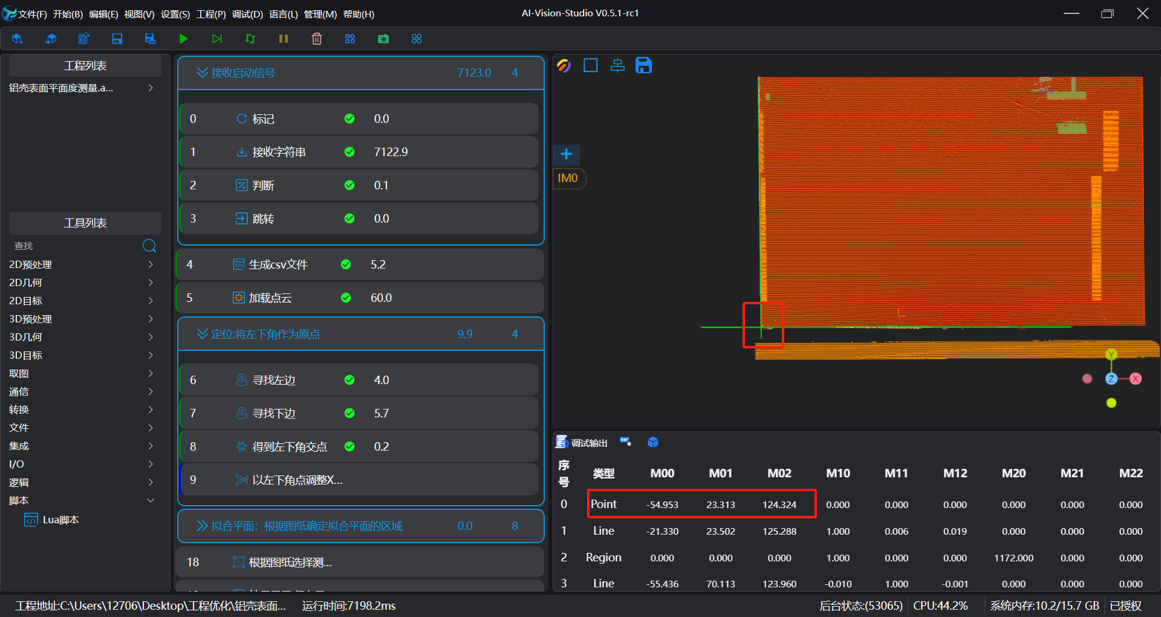The height and width of the screenshot is (617, 1161).
Task: Click the red X axis gizmo handle
Action: coord(1136,379)
